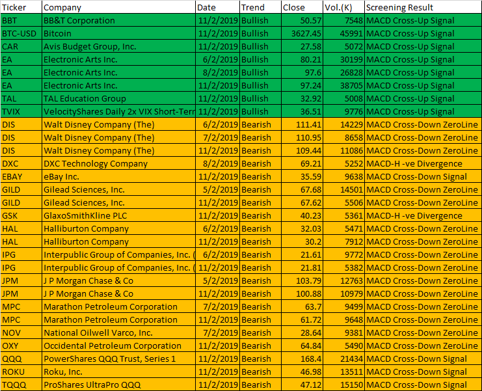This screenshot has width=482, height=391.
Task: Click TQQQ close value 47.12
Action: click(x=302, y=384)
